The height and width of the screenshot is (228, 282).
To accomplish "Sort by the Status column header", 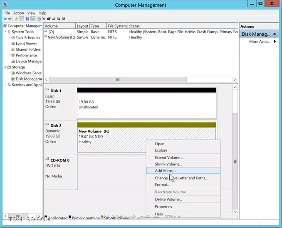I will click(x=183, y=26).
